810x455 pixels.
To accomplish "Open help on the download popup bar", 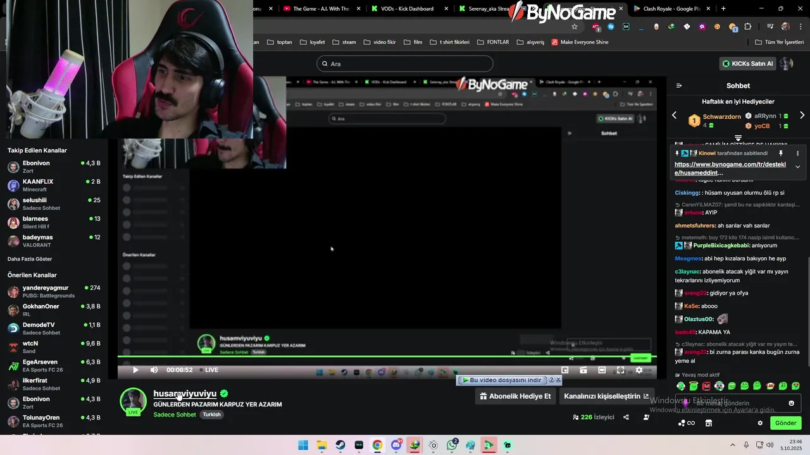I will (551, 380).
